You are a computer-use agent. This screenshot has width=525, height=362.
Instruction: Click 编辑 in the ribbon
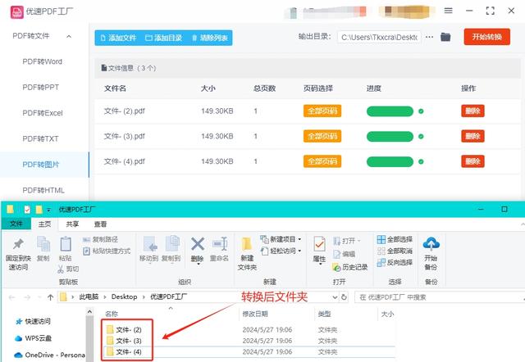[x=345, y=254]
